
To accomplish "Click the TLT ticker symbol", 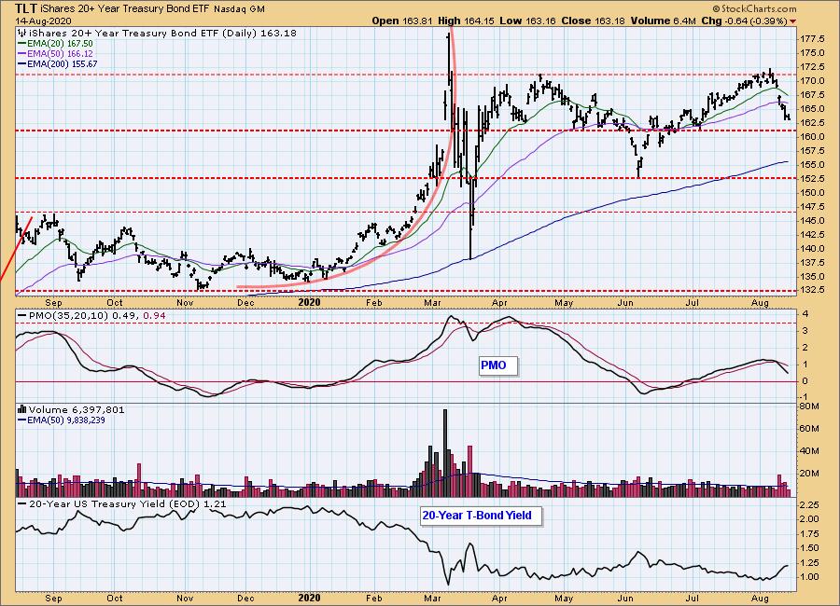I will (26, 8).
